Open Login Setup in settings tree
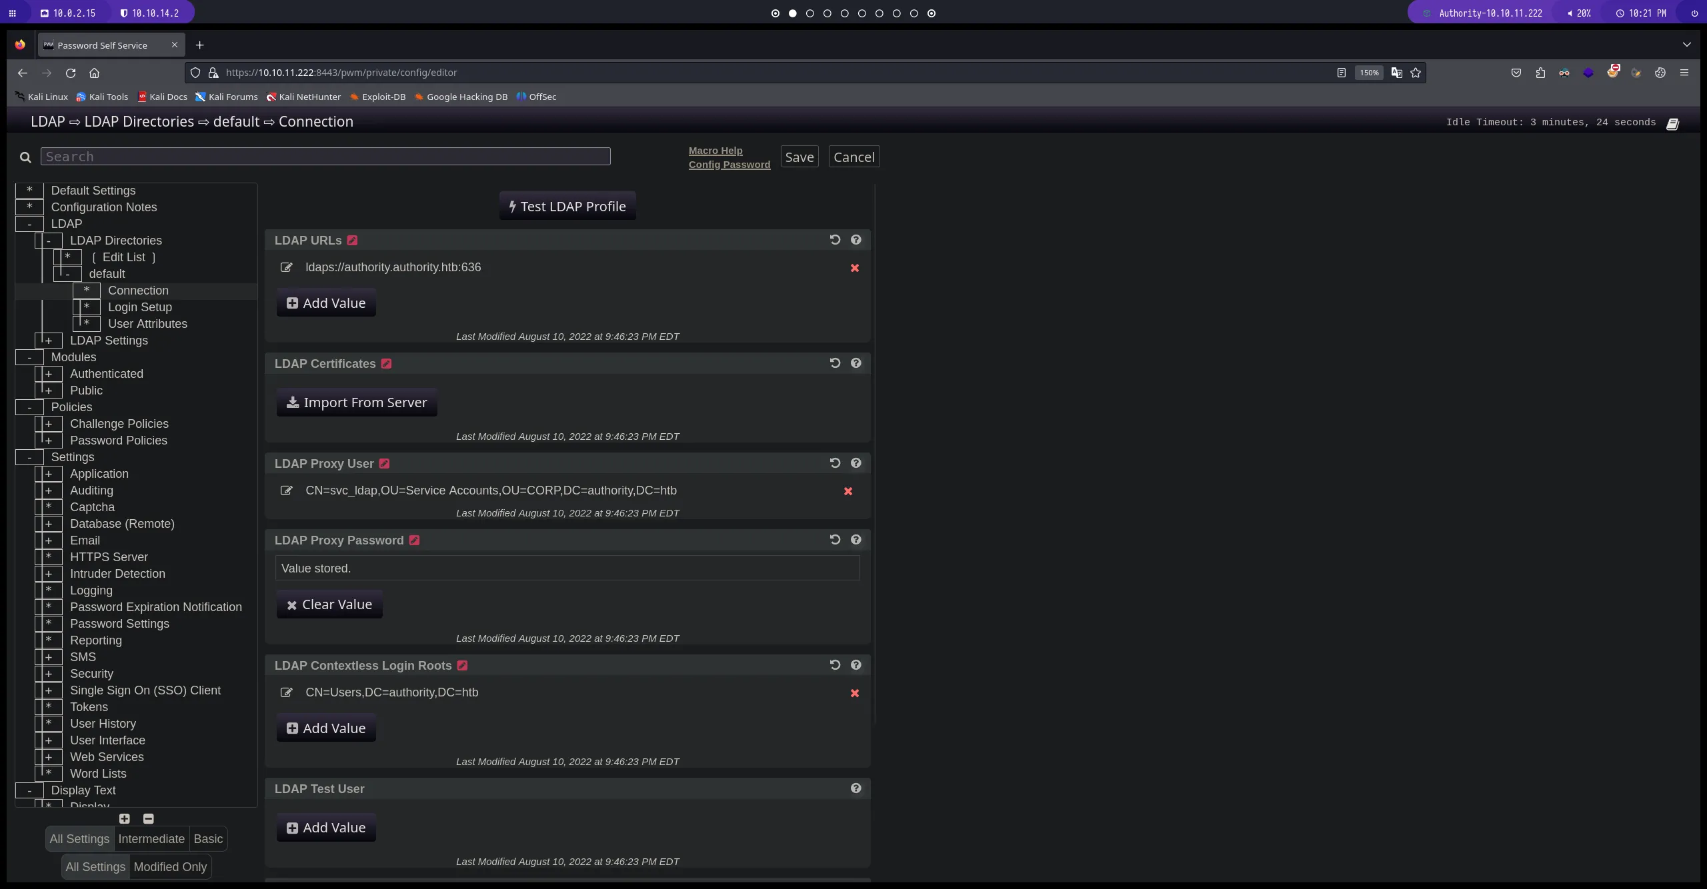This screenshot has height=889, width=1707. (x=140, y=307)
